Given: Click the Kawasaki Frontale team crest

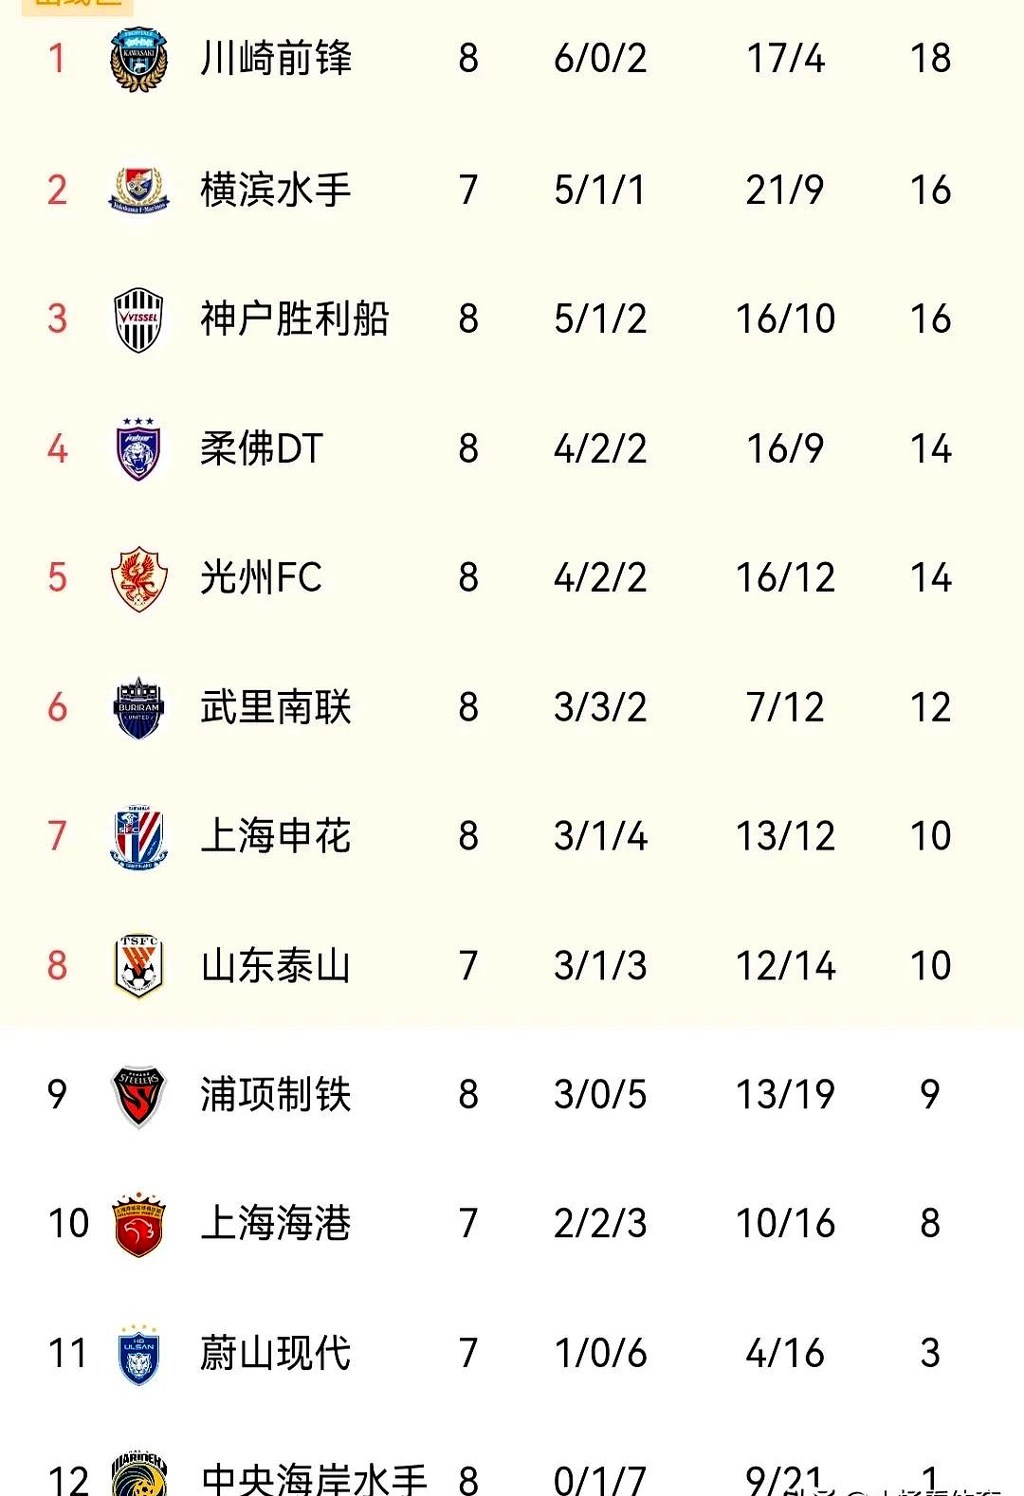Looking at the screenshot, I should 139,60.
